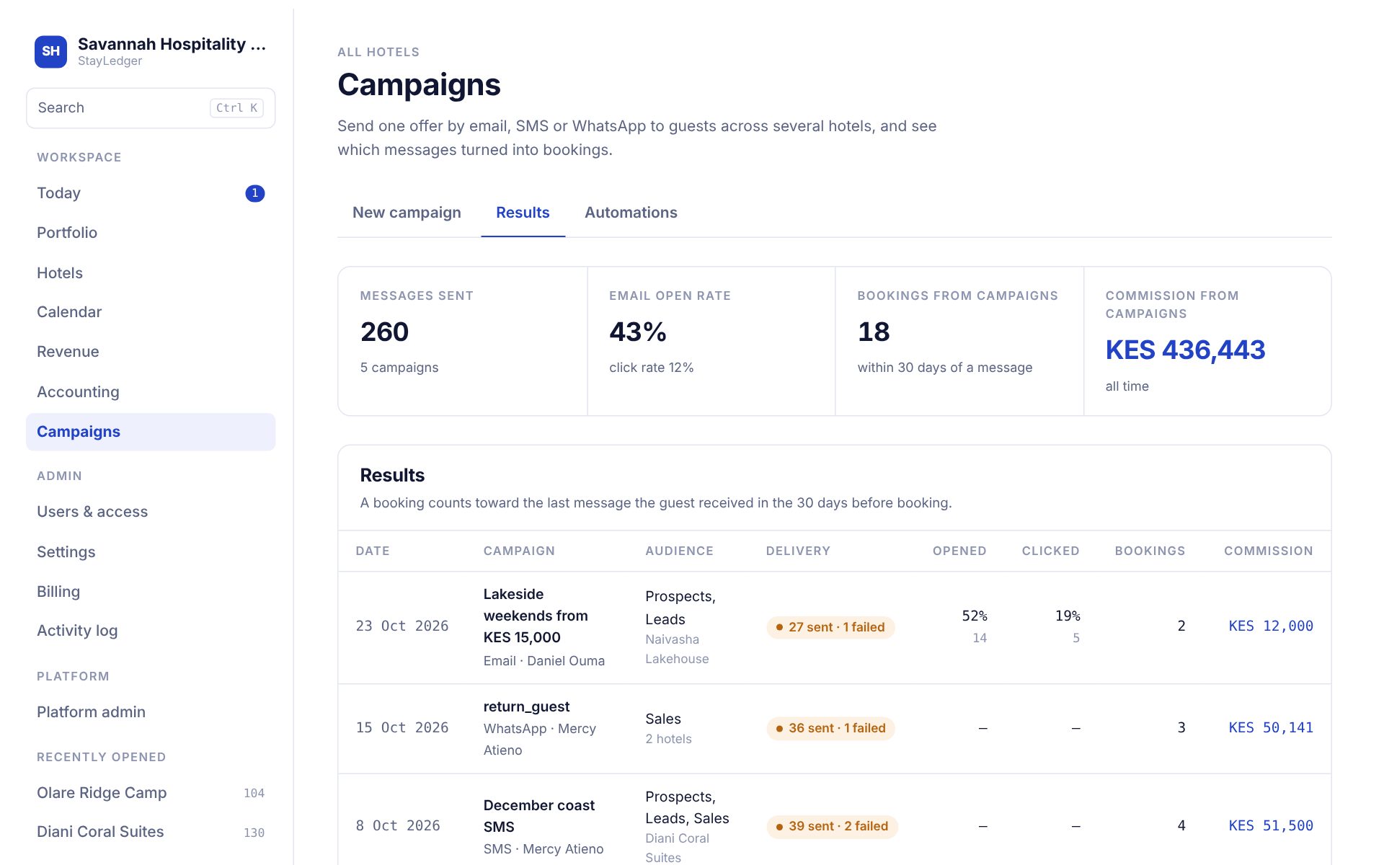Open Lakeside weekends from KES 15,000 campaign
1384x865 pixels.
pyautogui.click(x=536, y=616)
